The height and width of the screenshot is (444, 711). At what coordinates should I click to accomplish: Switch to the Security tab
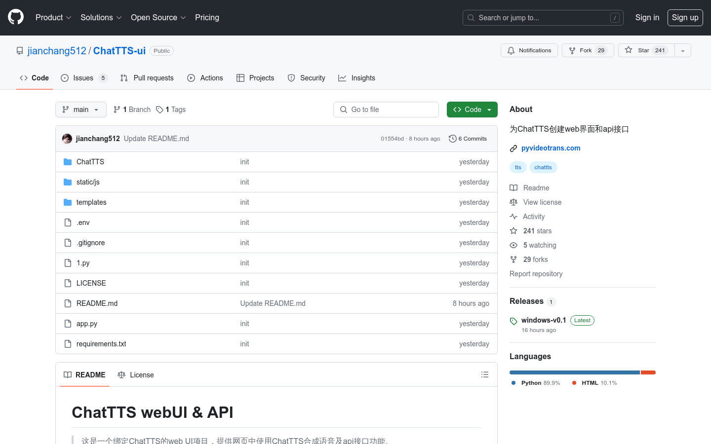coord(306,78)
